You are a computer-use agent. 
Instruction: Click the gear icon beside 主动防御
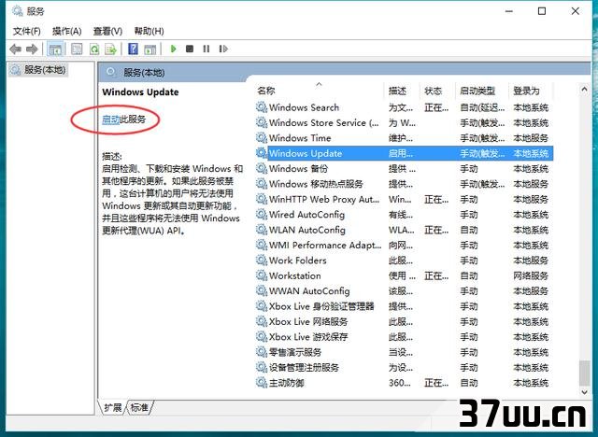click(262, 383)
